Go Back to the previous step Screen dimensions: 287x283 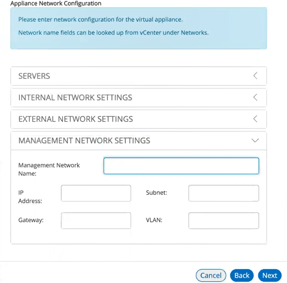pyautogui.click(x=242, y=275)
